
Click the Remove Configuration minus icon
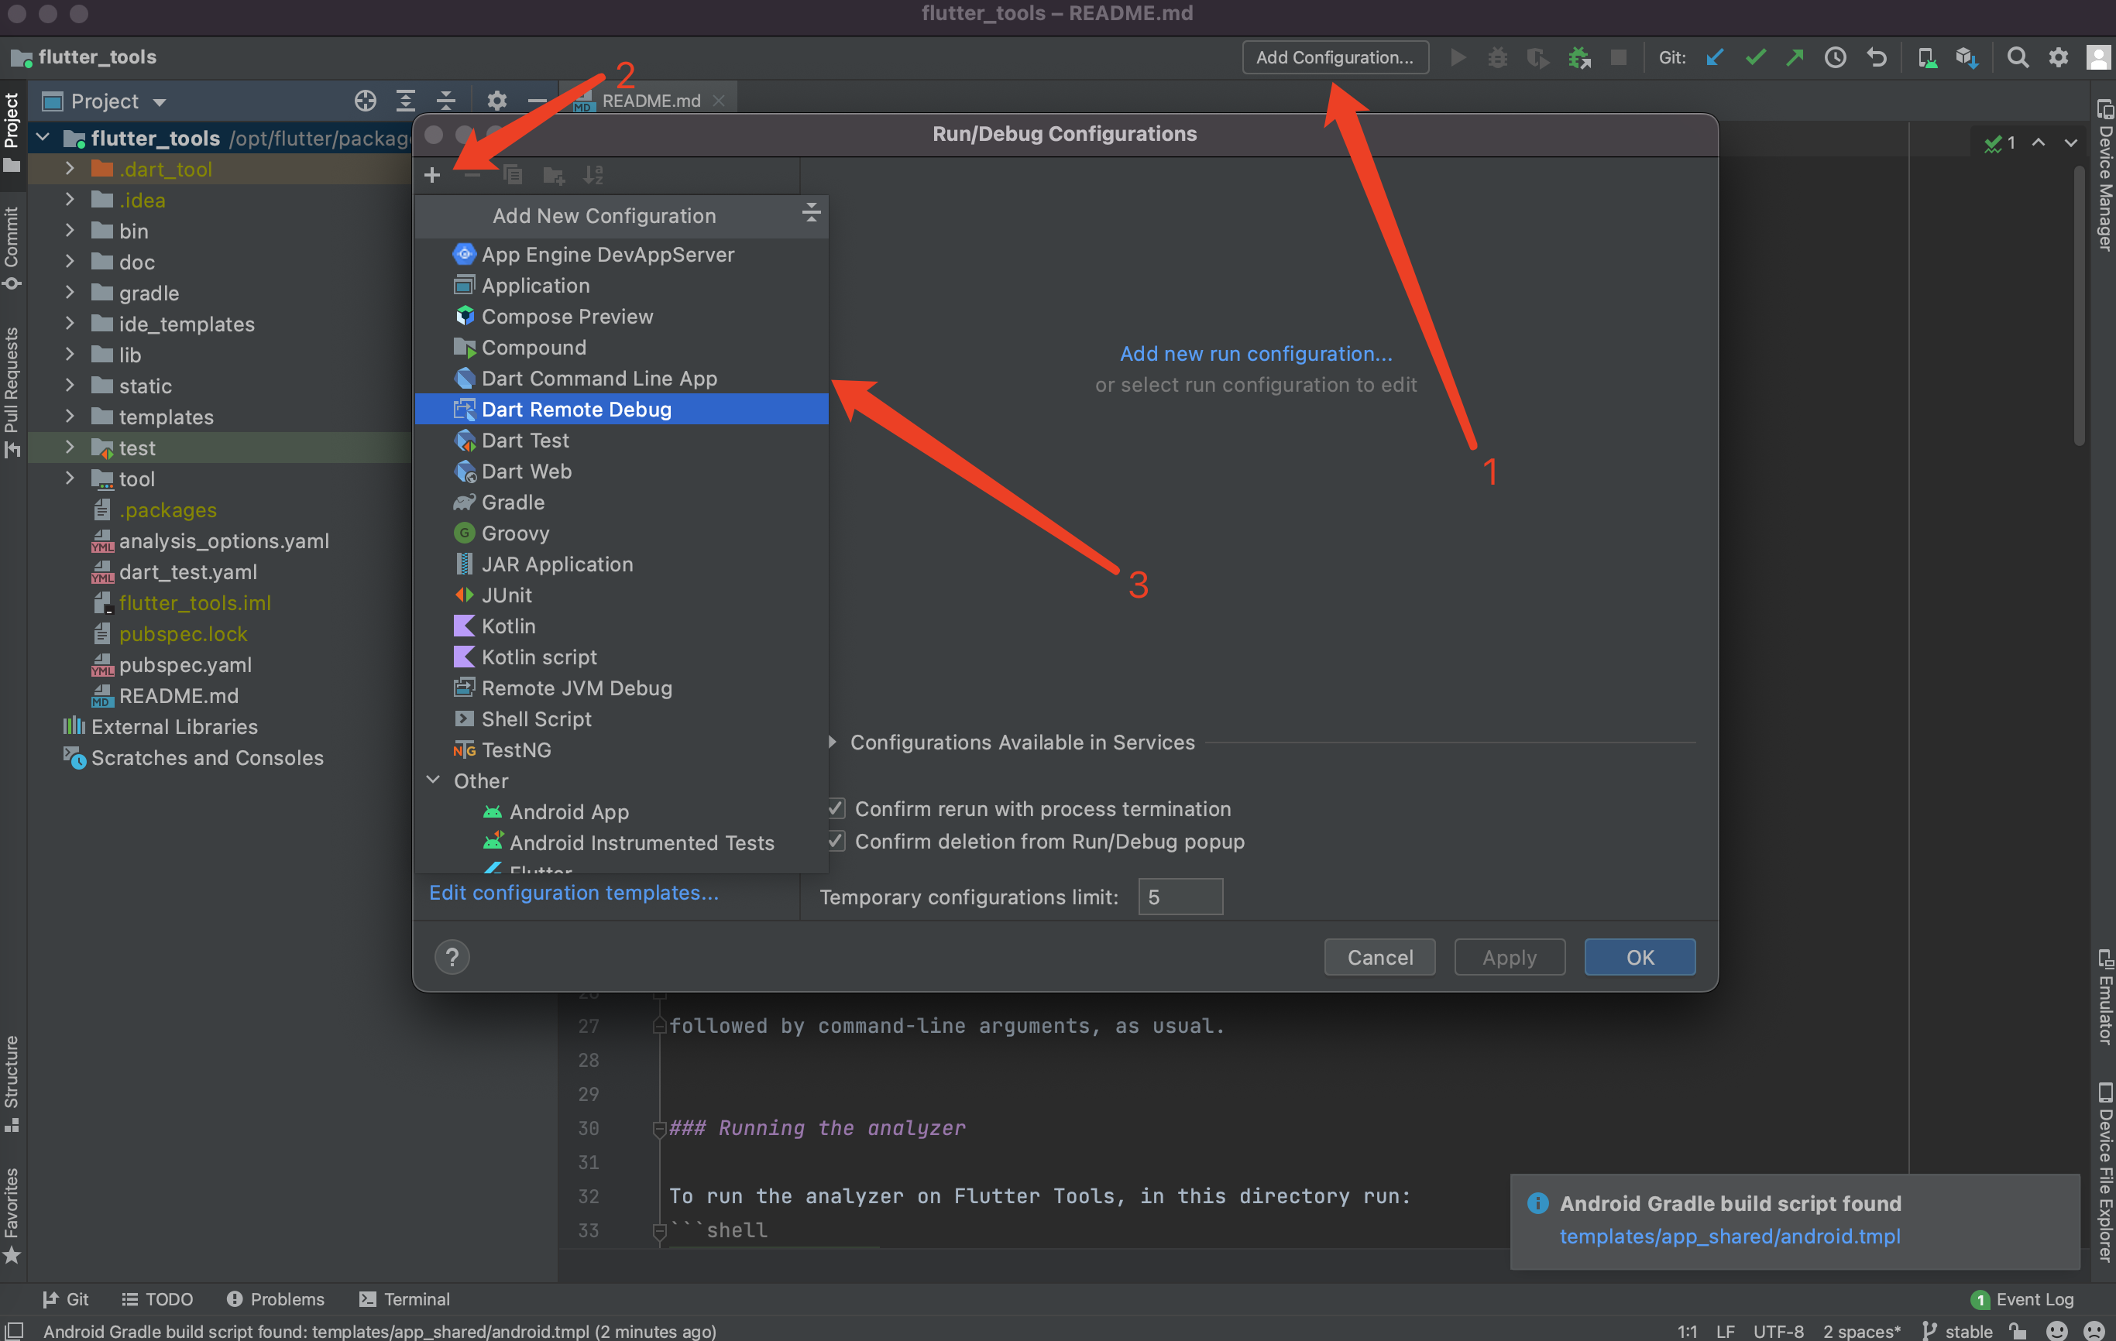coord(472,175)
